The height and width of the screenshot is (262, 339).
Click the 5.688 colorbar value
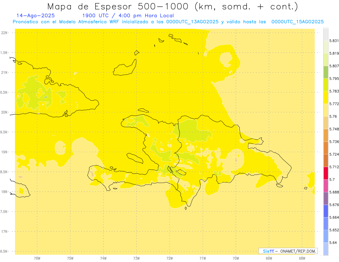point(334,192)
